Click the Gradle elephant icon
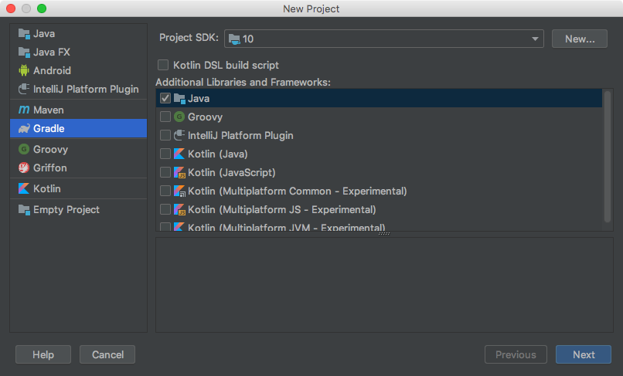The height and width of the screenshot is (376, 623). tap(24, 129)
